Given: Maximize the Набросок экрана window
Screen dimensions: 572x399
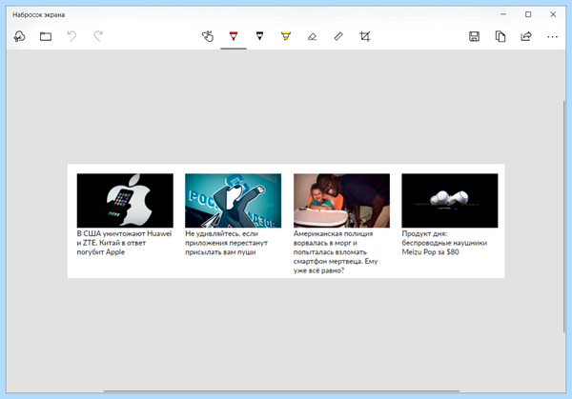Looking at the screenshot, I should click(528, 14).
